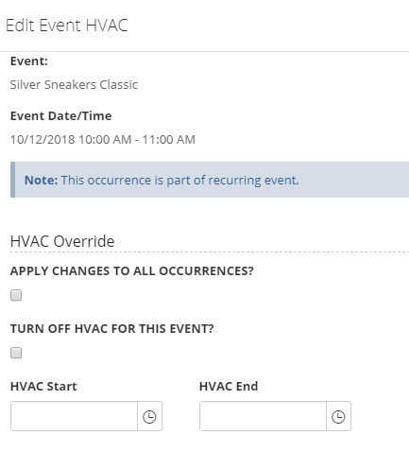
Task: Click the TURN OFF HVAC FOR THIS EVENT label
Action: pos(112,328)
